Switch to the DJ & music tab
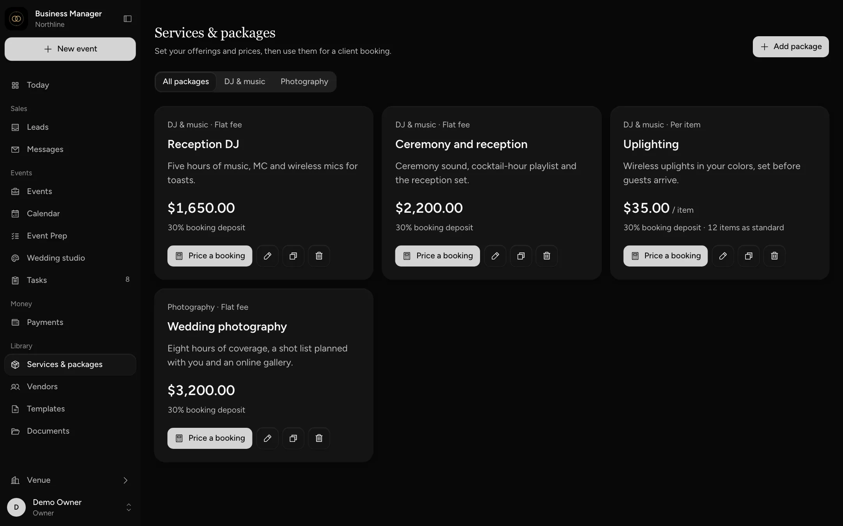Screen dimensions: 843x526 [x=245, y=82]
